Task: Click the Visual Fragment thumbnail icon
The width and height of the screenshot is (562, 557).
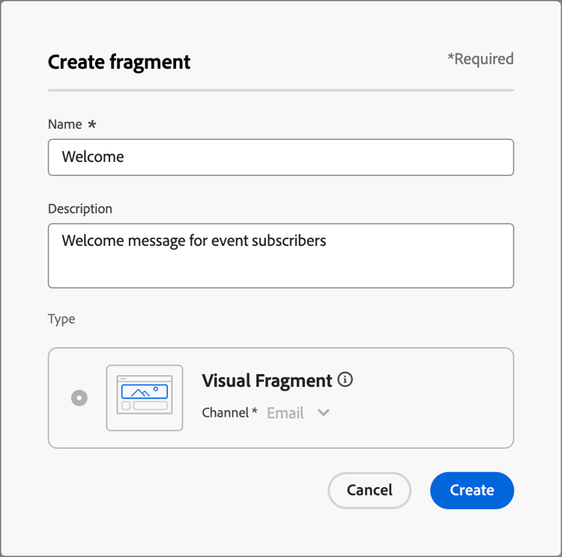Action: pos(145,398)
